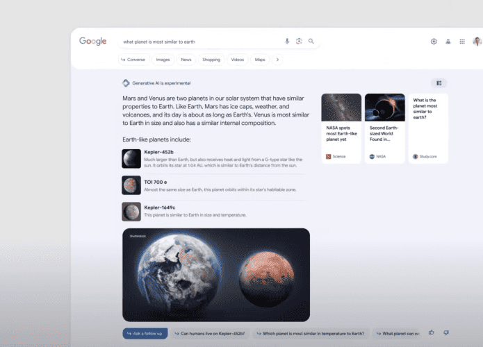The image size is (483, 347).
Task: Click 'Much larger than Earth' description
Action: click(223, 162)
